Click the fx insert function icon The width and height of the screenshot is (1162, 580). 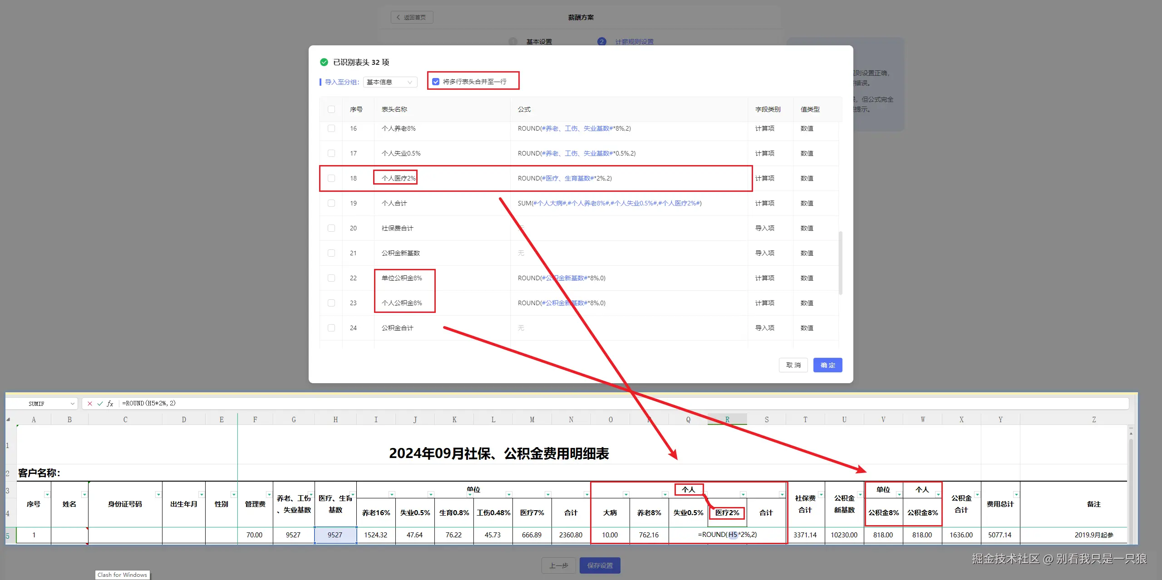110,403
